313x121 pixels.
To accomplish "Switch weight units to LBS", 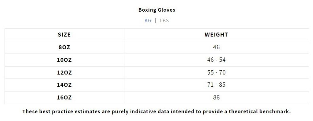I will pyautogui.click(x=164, y=20).
